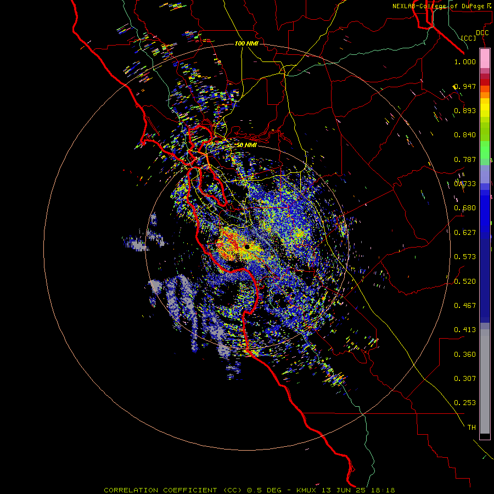Select the 0.467 scale value
Image resolution: width=494 pixels, height=494 pixels.
coord(465,306)
